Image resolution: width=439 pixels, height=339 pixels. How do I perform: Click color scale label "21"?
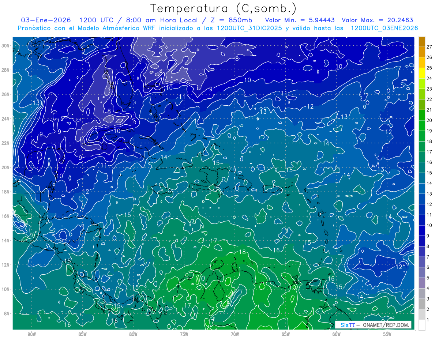point(429,110)
